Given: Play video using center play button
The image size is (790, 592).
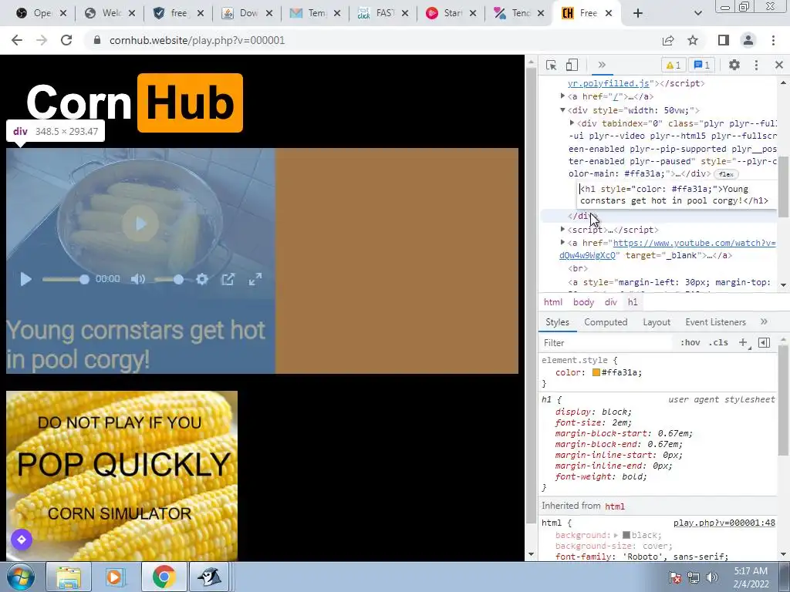Looking at the screenshot, I should click(x=140, y=224).
